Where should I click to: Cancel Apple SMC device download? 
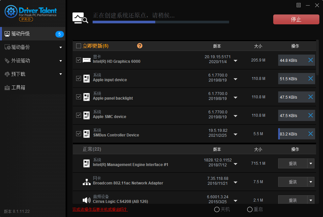[310, 115]
